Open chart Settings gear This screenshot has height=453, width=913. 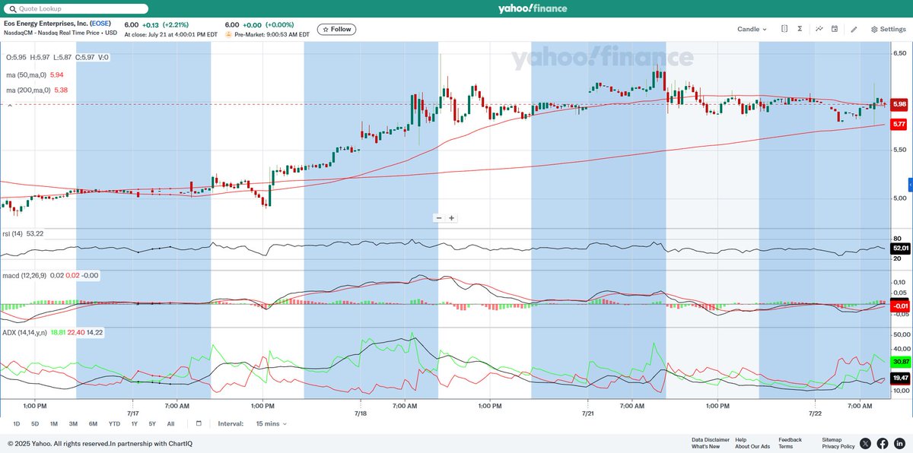click(888, 29)
